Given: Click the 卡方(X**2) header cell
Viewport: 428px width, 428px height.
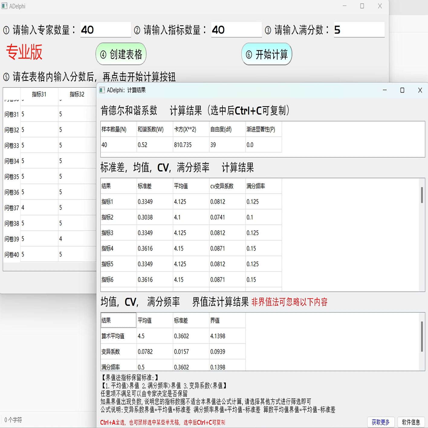Looking at the screenshot, I should tap(191, 129).
